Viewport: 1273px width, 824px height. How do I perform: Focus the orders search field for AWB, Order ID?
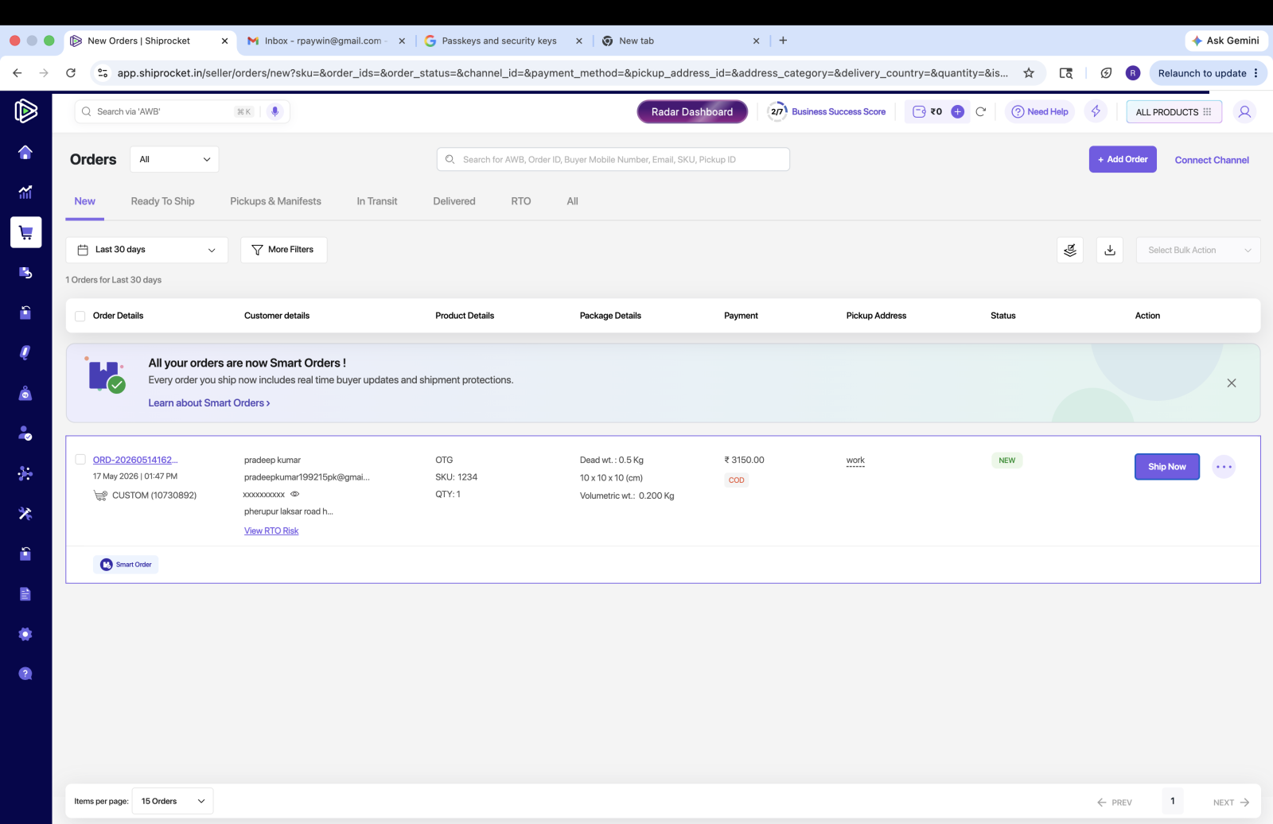[x=613, y=159]
